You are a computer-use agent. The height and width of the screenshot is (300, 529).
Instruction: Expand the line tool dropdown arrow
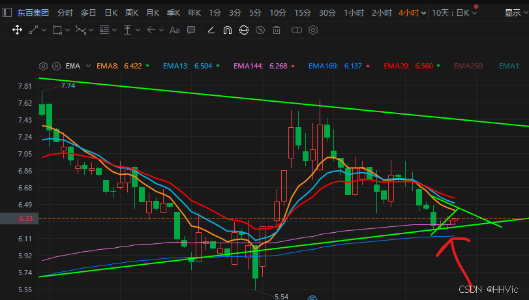(x=44, y=30)
